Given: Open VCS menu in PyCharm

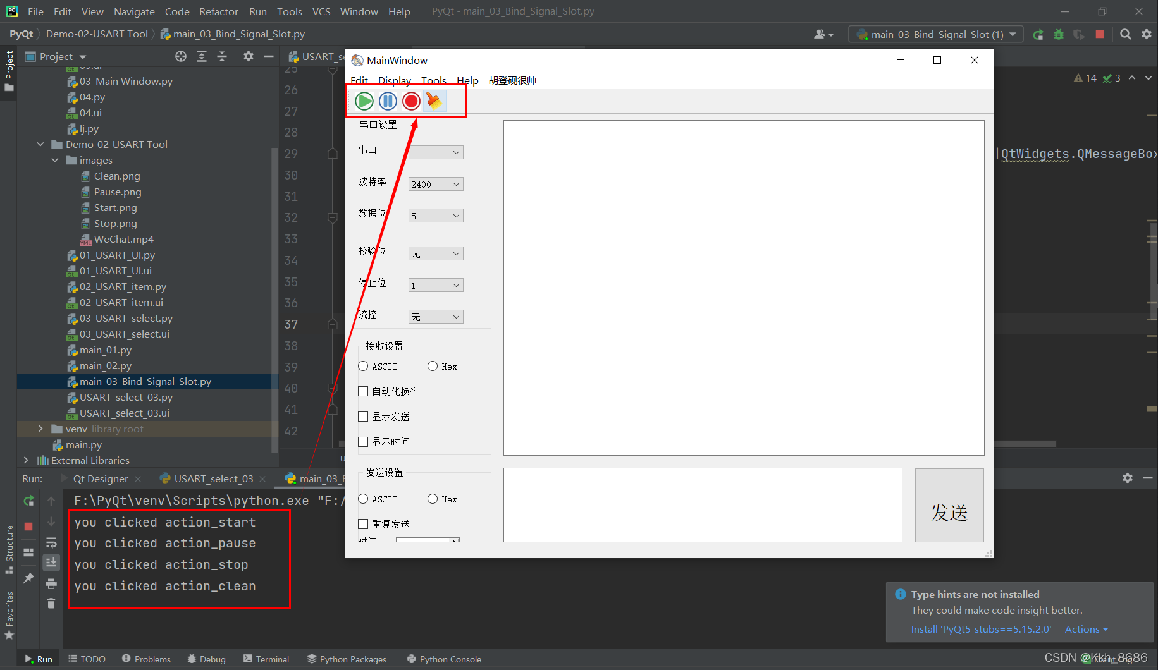Looking at the screenshot, I should (x=321, y=11).
